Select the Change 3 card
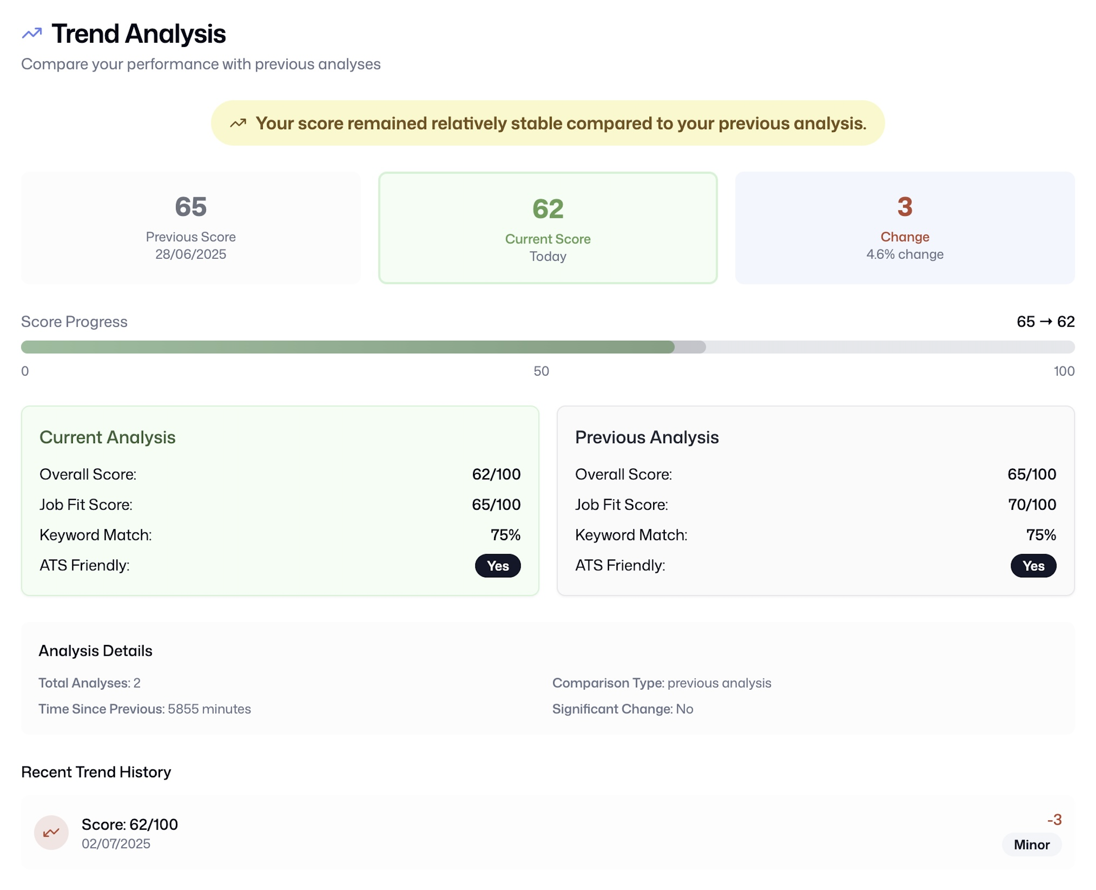This screenshot has width=1096, height=890. click(905, 228)
